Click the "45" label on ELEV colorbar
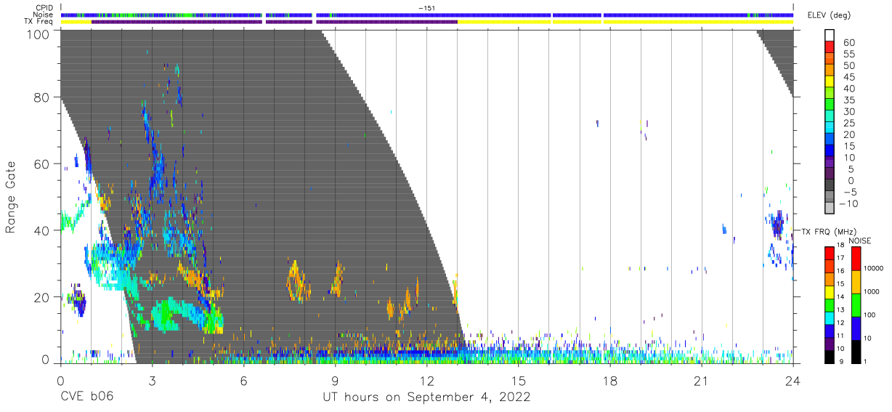892x412 pixels. point(850,77)
